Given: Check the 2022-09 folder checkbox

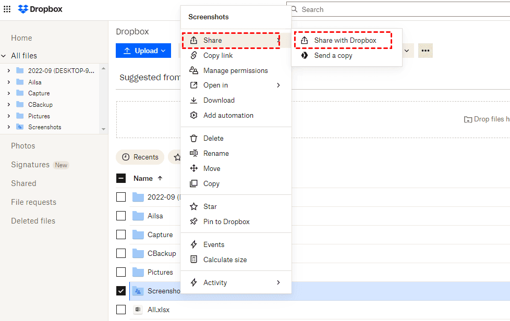Looking at the screenshot, I should coord(121,197).
